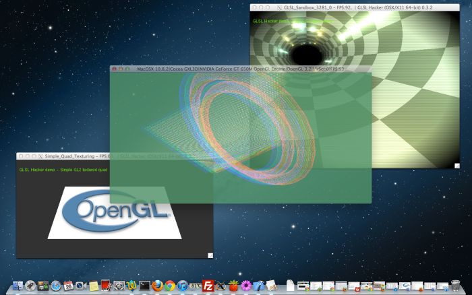Open the purple flower app icon
This screenshot has height=295, width=472.
246,286
